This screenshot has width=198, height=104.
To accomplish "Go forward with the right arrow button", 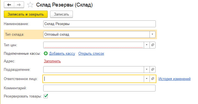I will [19, 5].
